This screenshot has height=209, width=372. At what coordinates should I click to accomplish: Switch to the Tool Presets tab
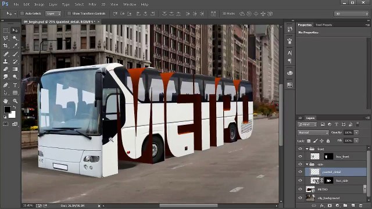point(324,25)
